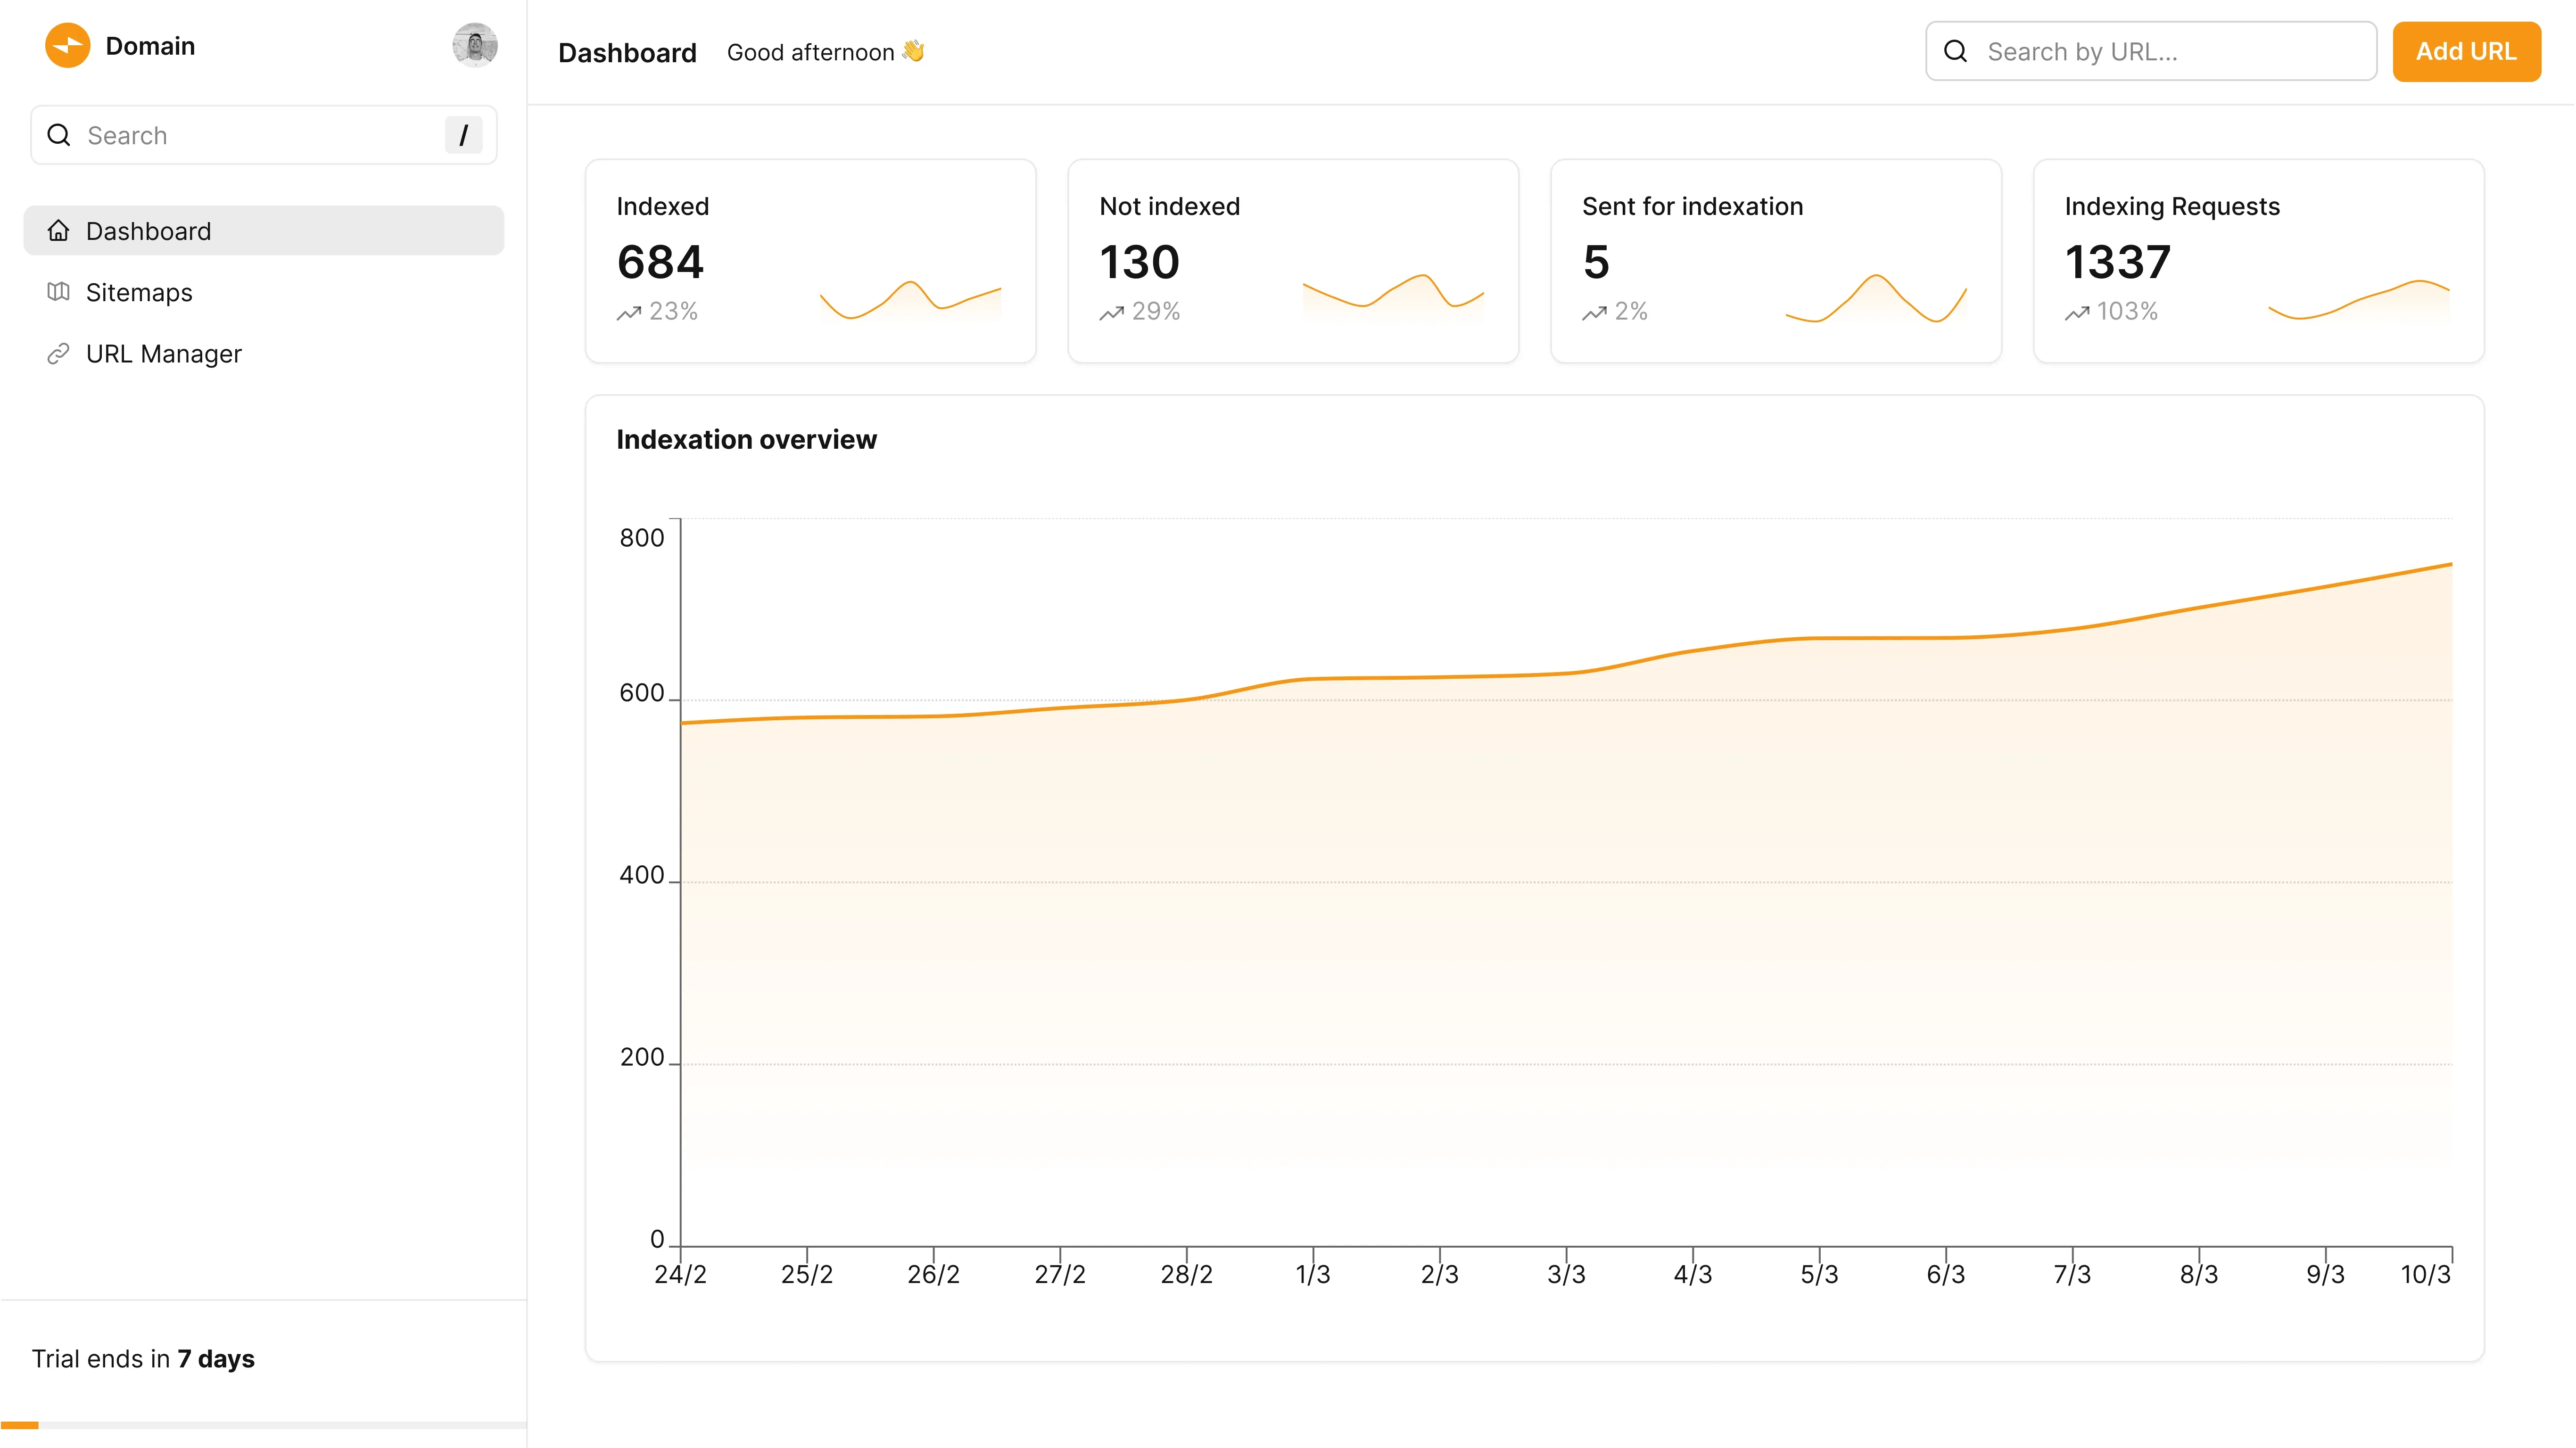Click the 5/3 label on chart axis
2576x1448 pixels.
tap(1819, 1274)
